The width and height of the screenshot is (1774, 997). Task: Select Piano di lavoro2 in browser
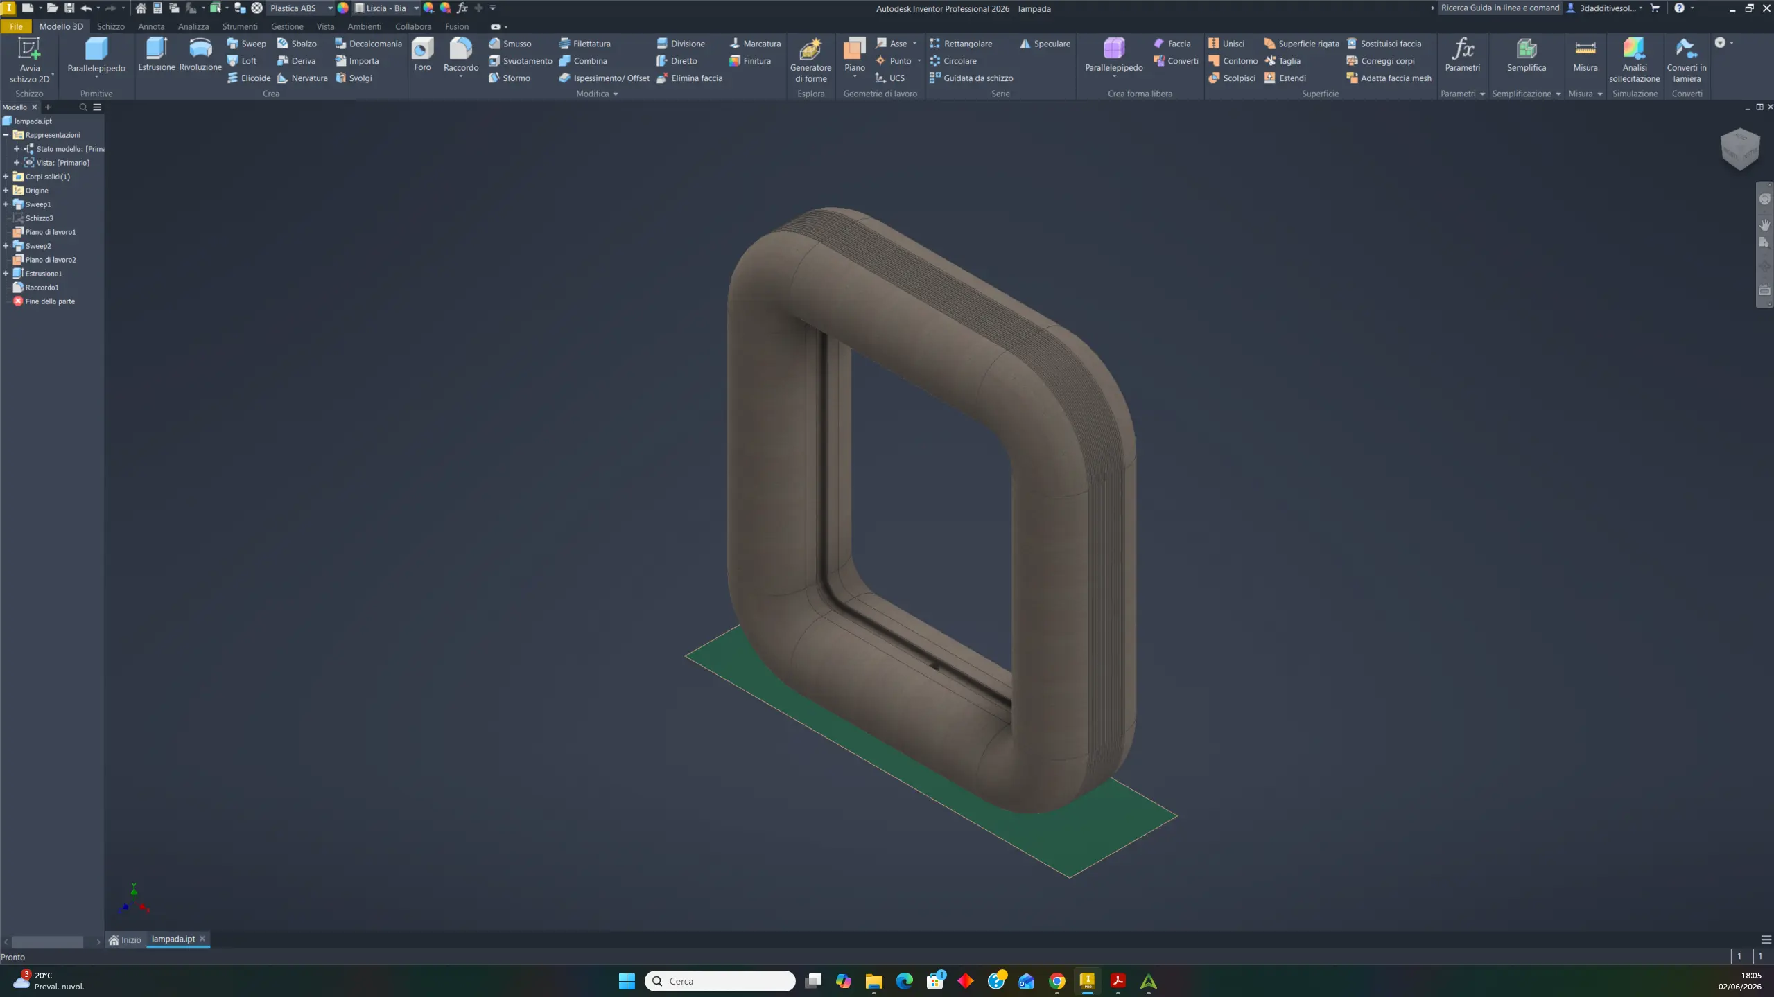point(50,260)
